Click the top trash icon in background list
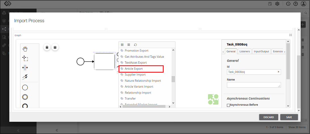 303,40
